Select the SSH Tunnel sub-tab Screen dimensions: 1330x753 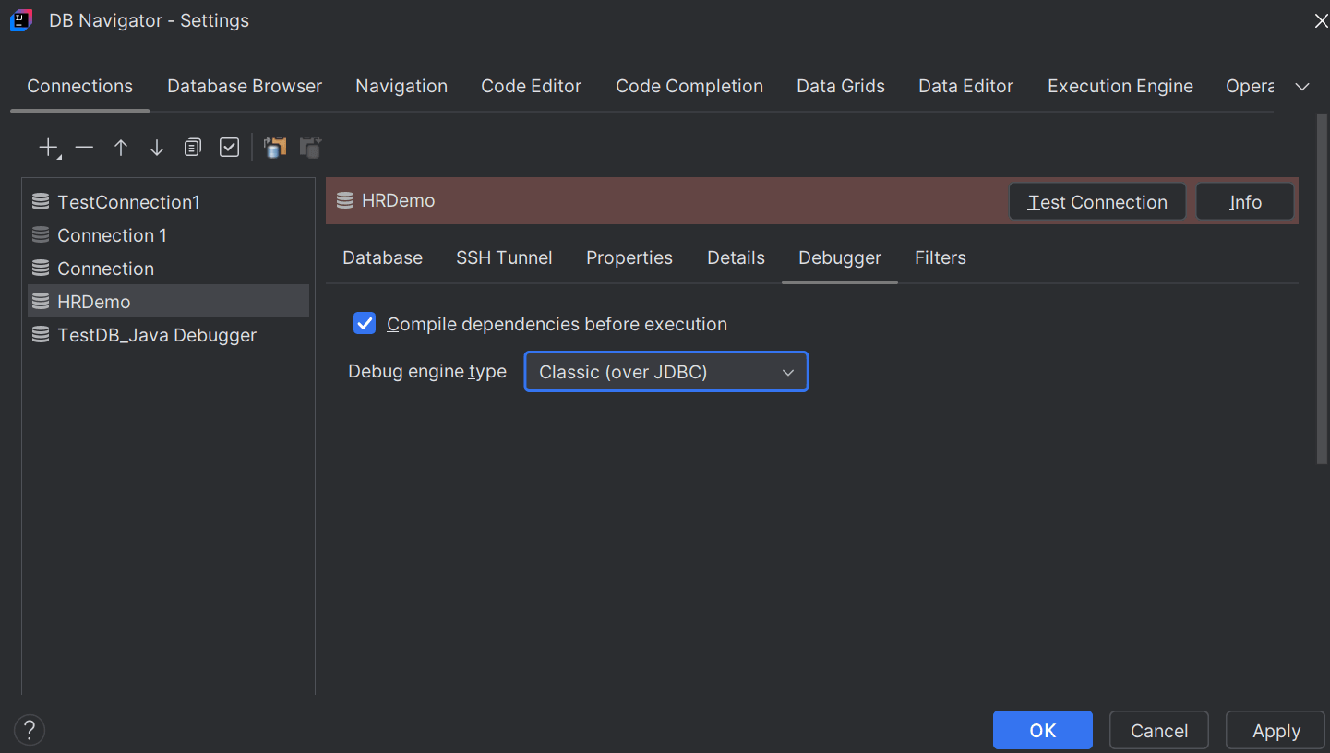point(505,258)
